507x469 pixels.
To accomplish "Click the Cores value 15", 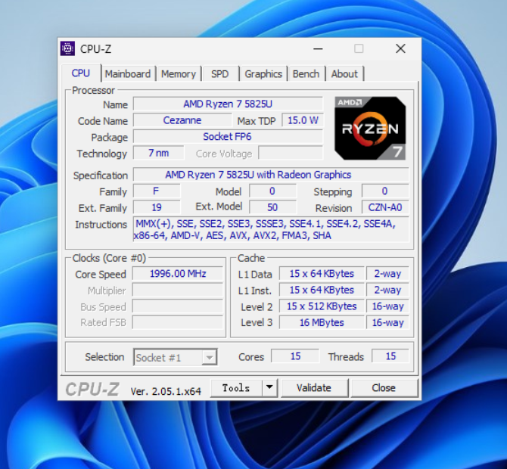I will coord(295,356).
